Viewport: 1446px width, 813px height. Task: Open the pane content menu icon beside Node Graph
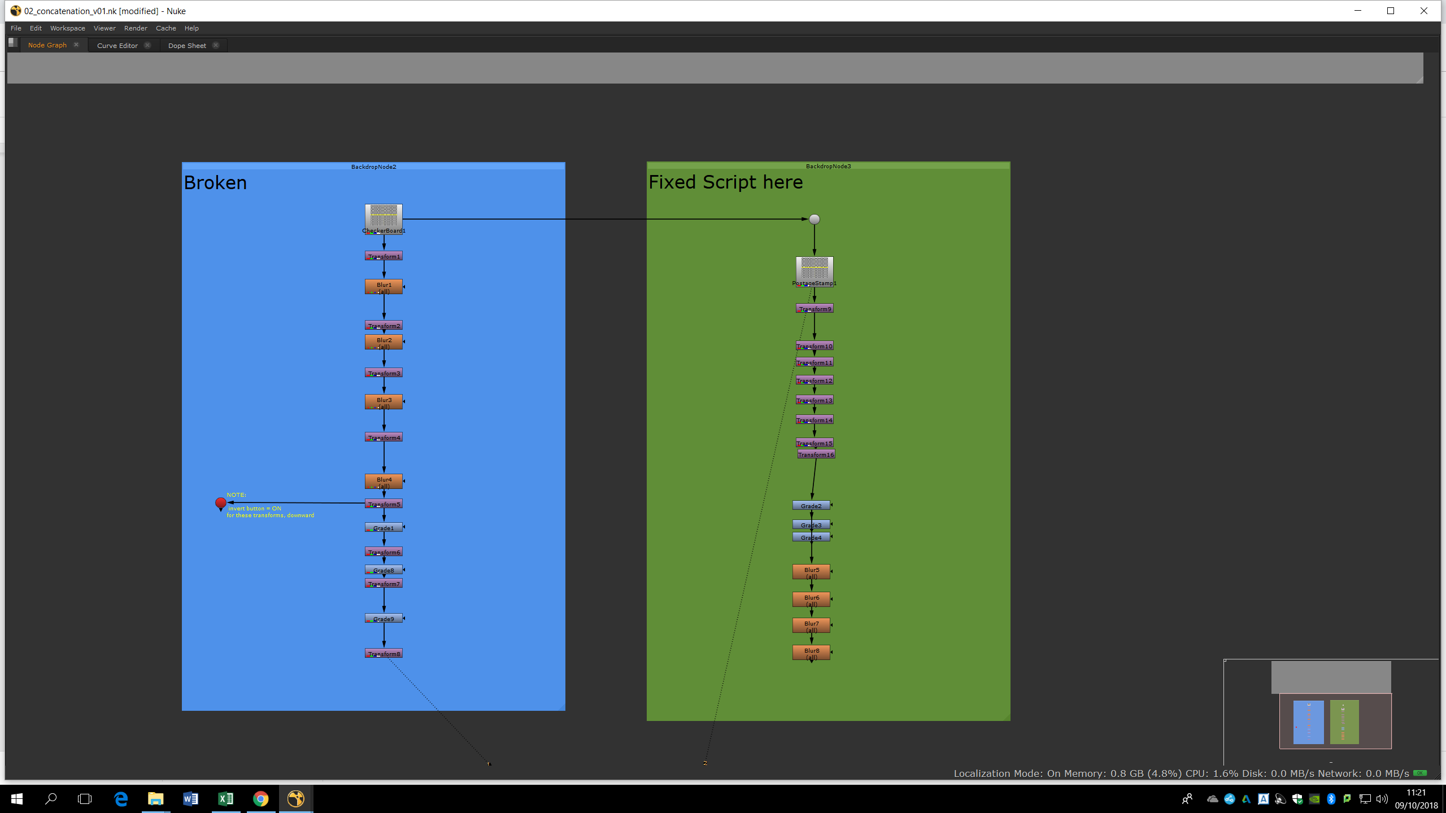13,43
